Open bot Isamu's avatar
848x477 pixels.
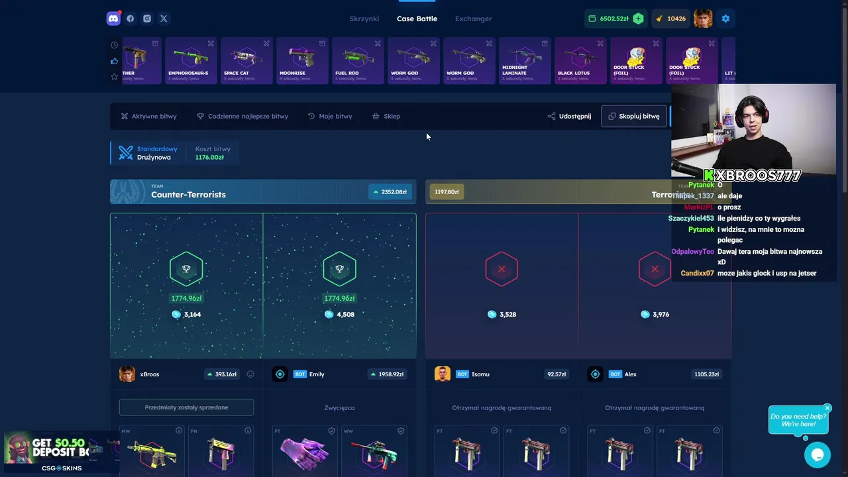click(x=443, y=374)
